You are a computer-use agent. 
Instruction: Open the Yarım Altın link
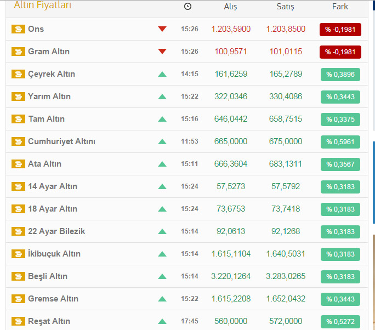[x=49, y=96]
